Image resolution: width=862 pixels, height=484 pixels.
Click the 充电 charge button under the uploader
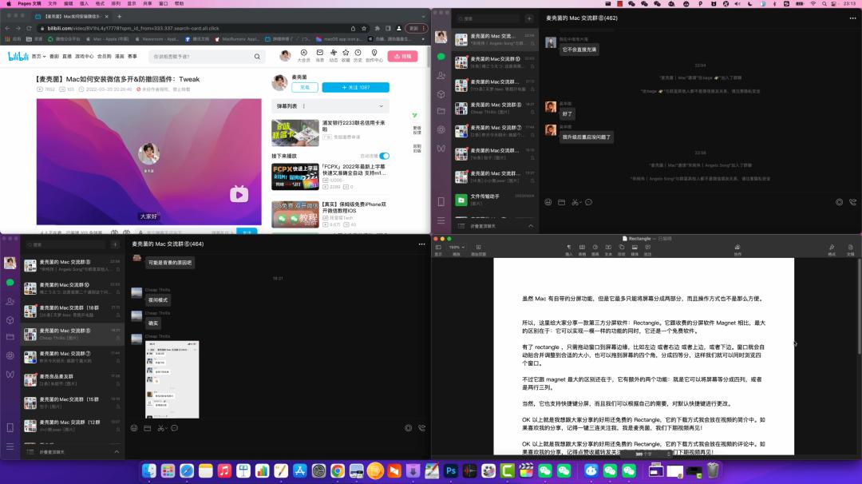point(305,87)
